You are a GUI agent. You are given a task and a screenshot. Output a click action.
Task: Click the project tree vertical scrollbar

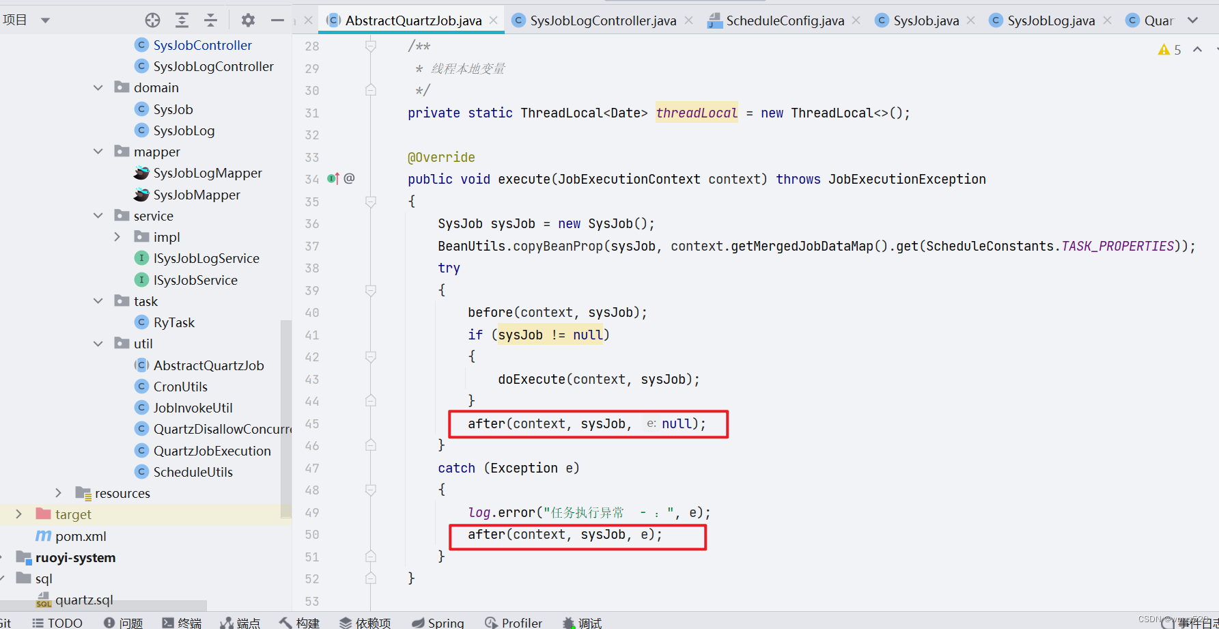(x=286, y=418)
